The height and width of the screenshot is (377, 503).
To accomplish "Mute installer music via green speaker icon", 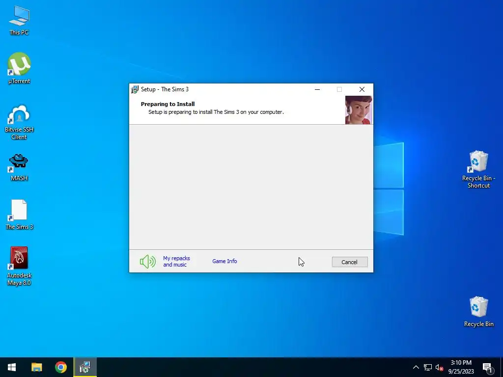I will (147, 262).
